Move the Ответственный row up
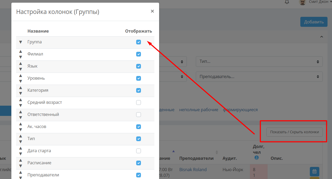 (x=21, y=112)
